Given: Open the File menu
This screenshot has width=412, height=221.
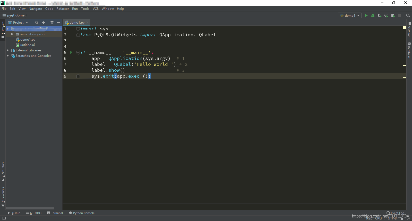Looking at the screenshot, I should pyautogui.click(x=4, y=9).
